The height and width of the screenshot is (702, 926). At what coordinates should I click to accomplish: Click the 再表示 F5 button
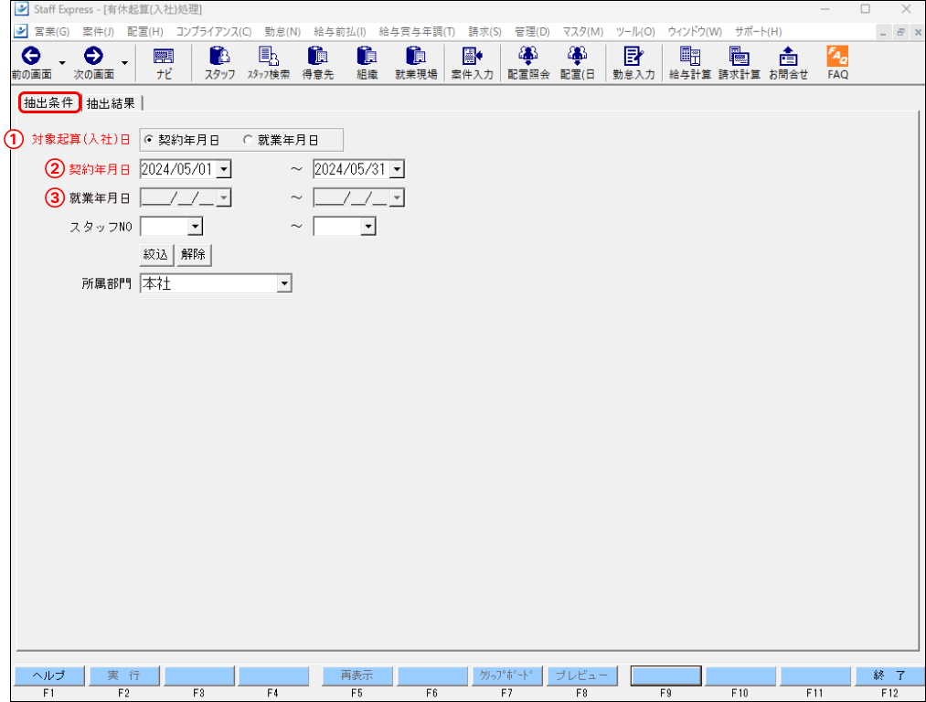(357, 675)
